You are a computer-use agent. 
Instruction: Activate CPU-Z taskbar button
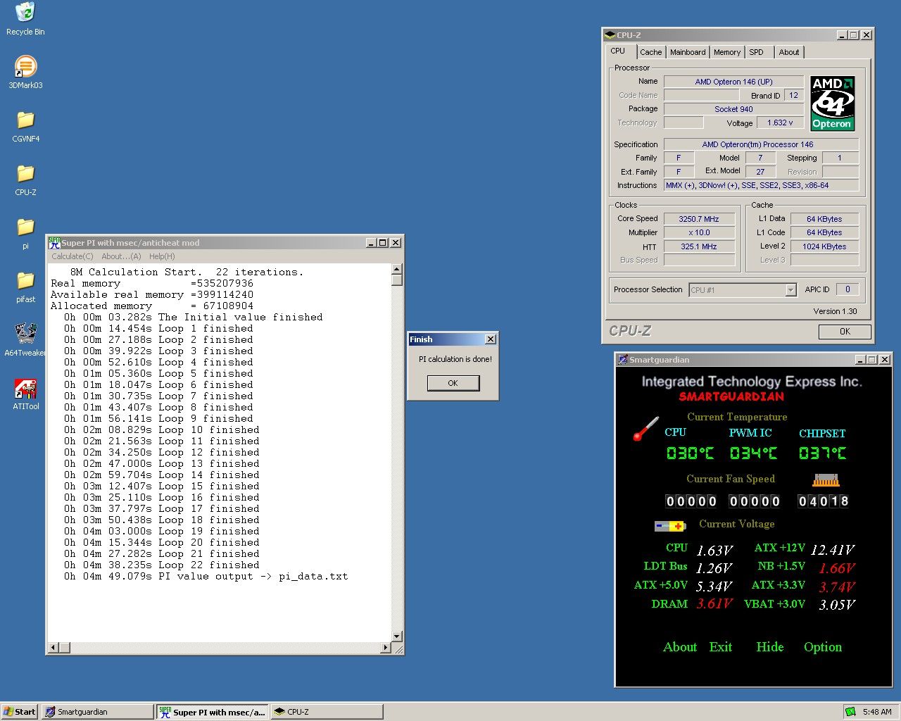pyautogui.click(x=327, y=712)
